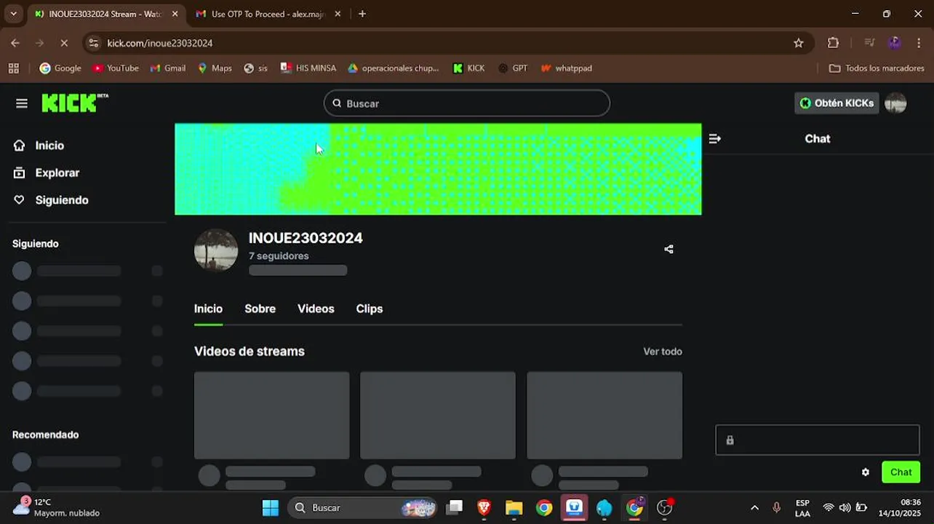Open the whatppad bookmark
Image resolution: width=934 pixels, height=524 pixels.
click(567, 68)
